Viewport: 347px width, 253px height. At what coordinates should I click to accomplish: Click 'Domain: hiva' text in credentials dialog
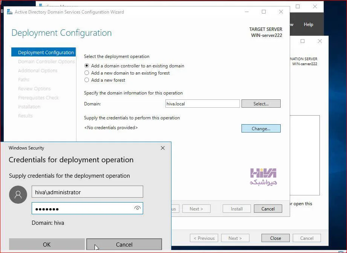point(48,223)
